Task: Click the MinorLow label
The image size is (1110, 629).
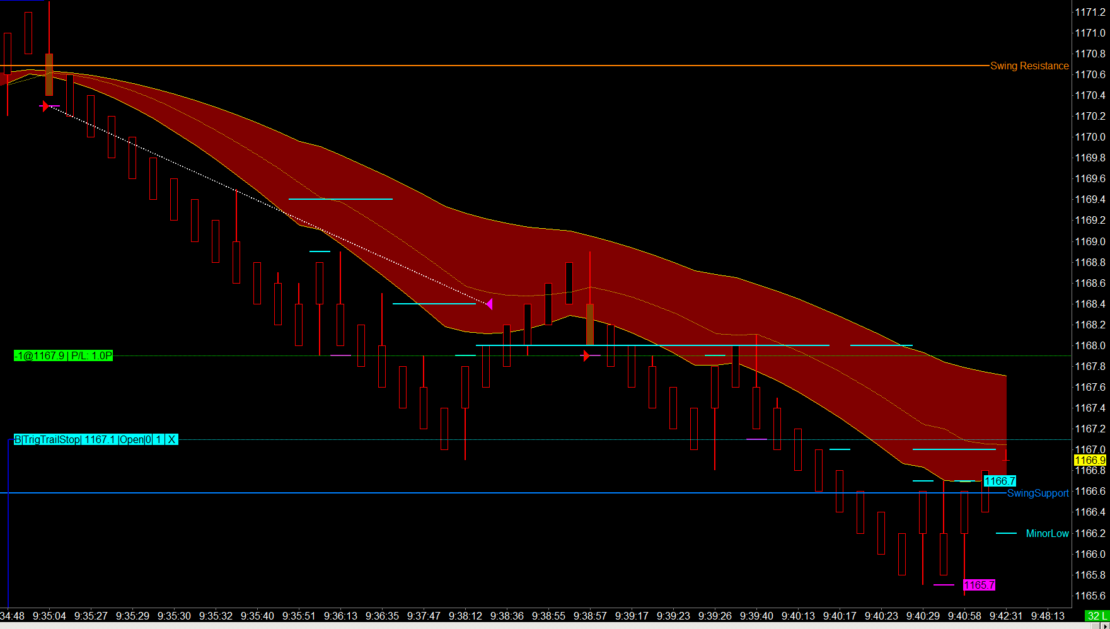Action: [x=1047, y=533]
